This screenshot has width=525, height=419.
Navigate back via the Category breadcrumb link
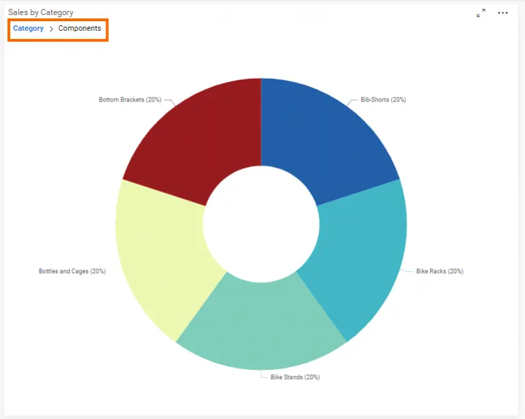[28, 29]
